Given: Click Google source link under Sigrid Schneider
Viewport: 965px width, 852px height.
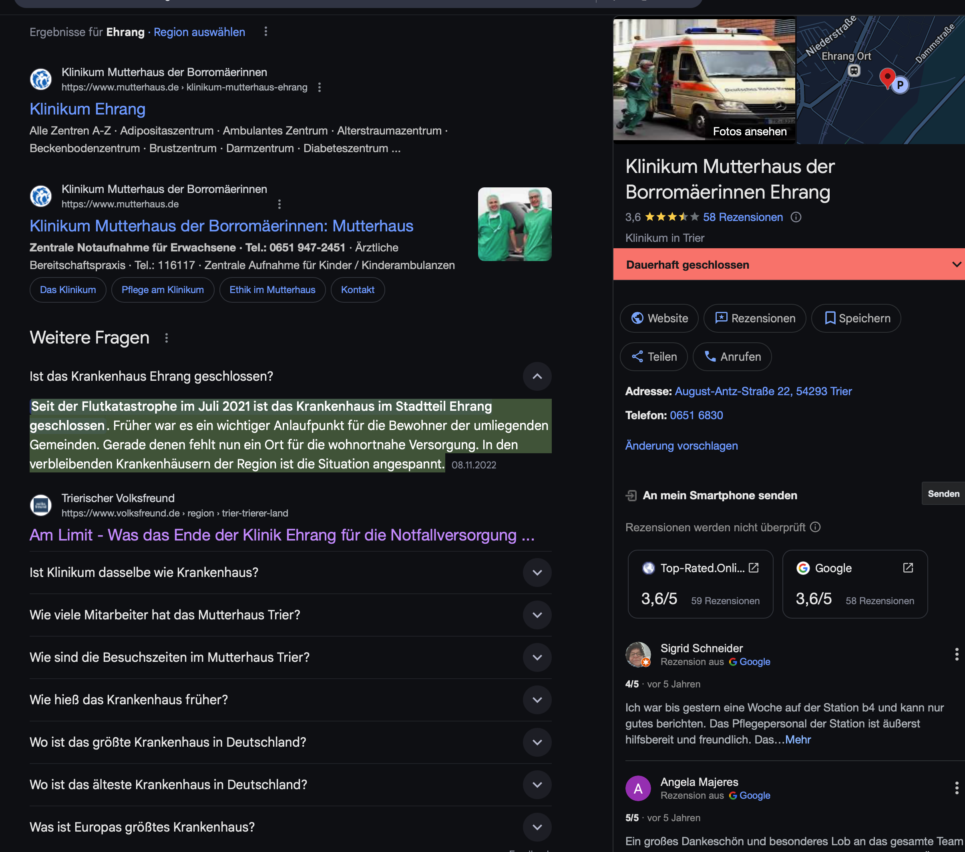Looking at the screenshot, I should point(750,662).
